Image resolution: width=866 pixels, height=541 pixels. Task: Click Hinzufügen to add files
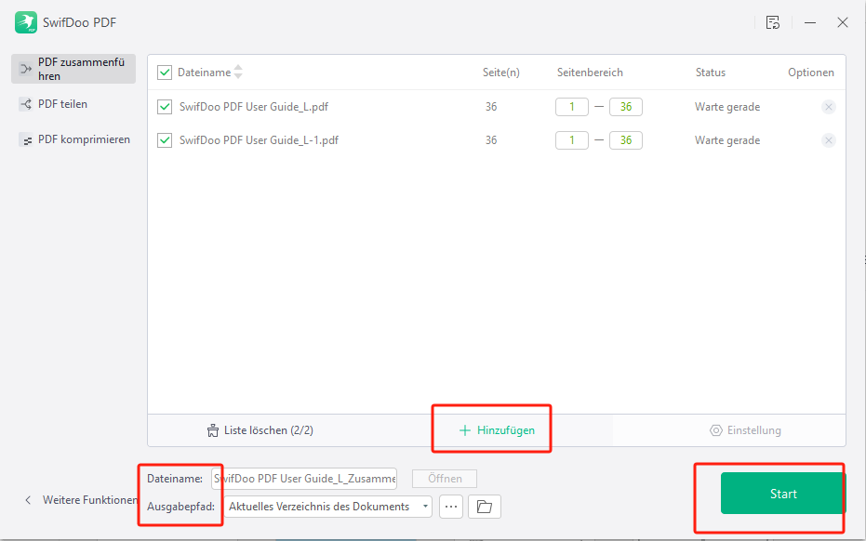tap(497, 430)
